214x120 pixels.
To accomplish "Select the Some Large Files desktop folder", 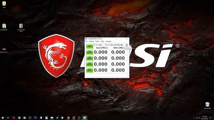I will click(21, 28).
